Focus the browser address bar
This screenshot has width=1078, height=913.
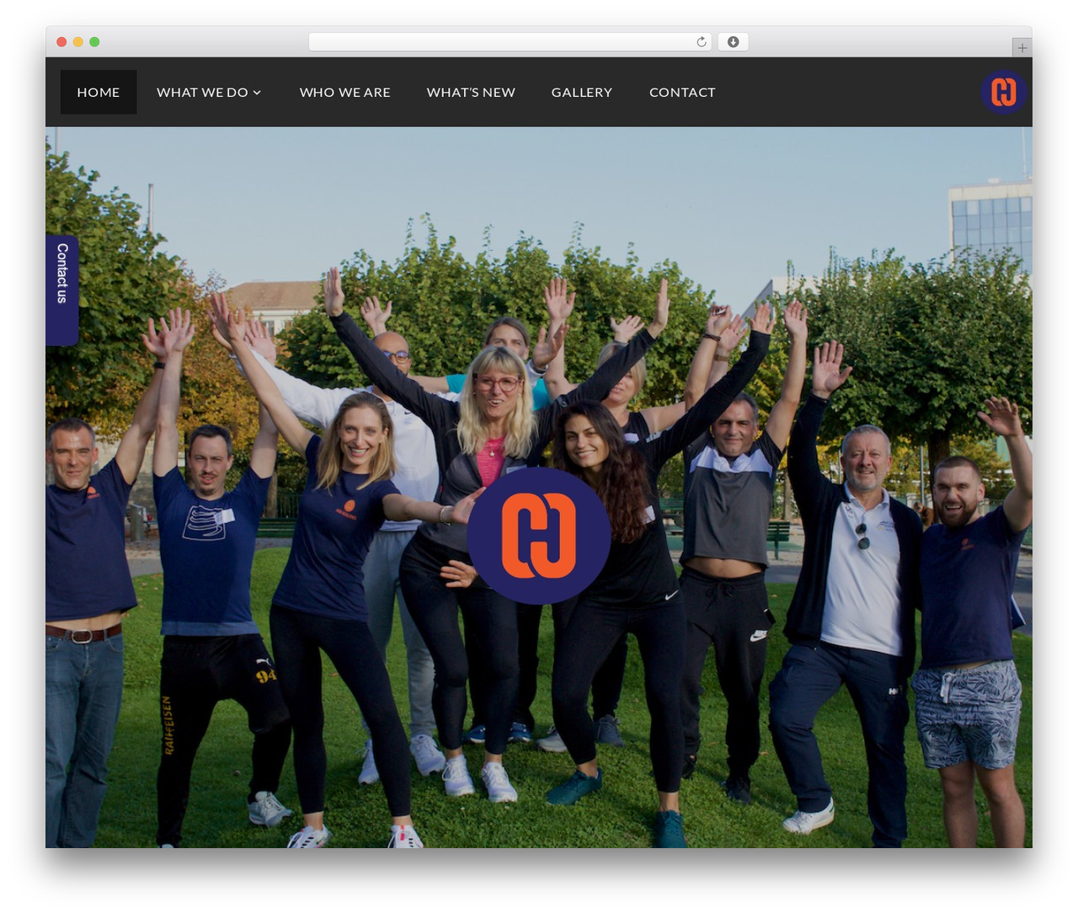point(510,42)
